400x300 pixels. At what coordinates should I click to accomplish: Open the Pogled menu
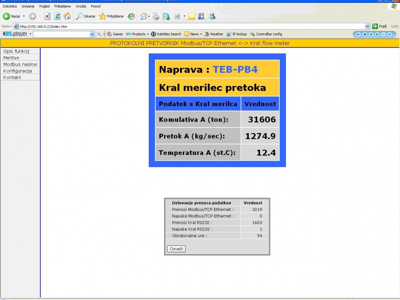pyautogui.click(x=44, y=6)
